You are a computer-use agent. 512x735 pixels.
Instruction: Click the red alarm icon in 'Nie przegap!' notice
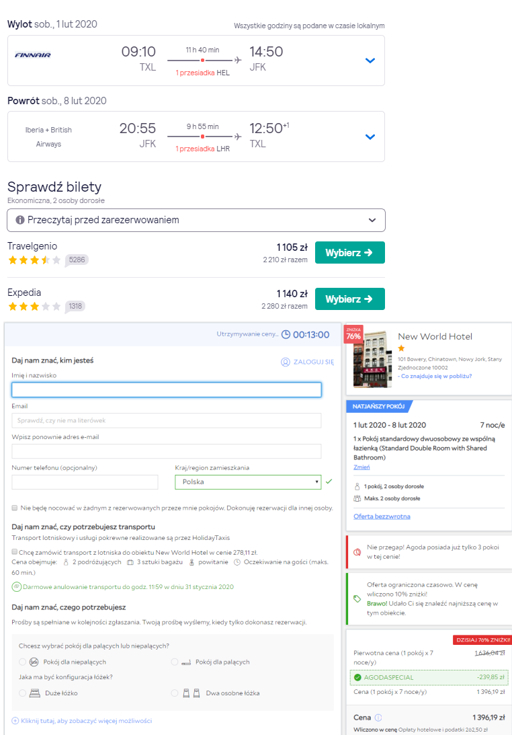tap(357, 552)
